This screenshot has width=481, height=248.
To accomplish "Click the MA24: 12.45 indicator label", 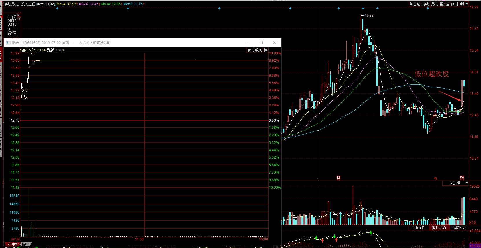I will 89,4.
